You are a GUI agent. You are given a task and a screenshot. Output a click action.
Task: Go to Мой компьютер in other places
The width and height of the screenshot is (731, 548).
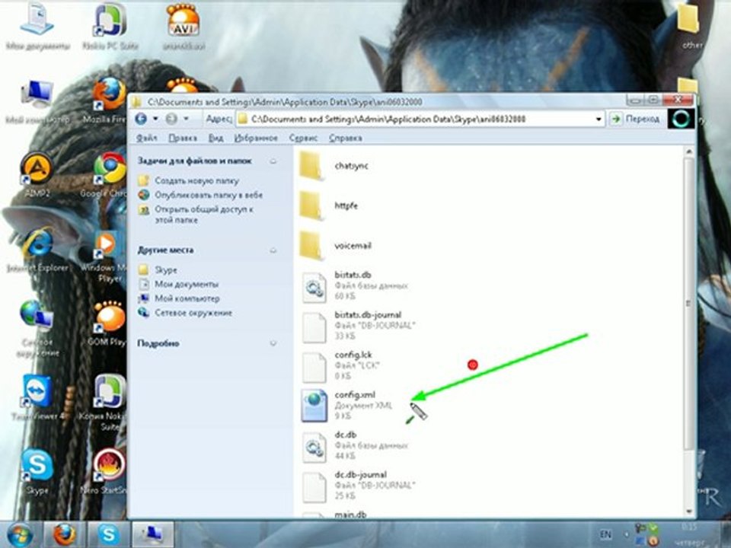(x=187, y=298)
